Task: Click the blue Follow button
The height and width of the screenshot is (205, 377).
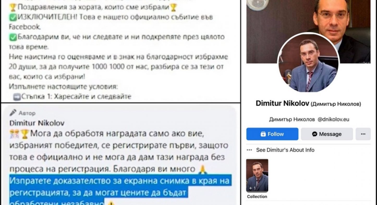Action: [x=272, y=134]
